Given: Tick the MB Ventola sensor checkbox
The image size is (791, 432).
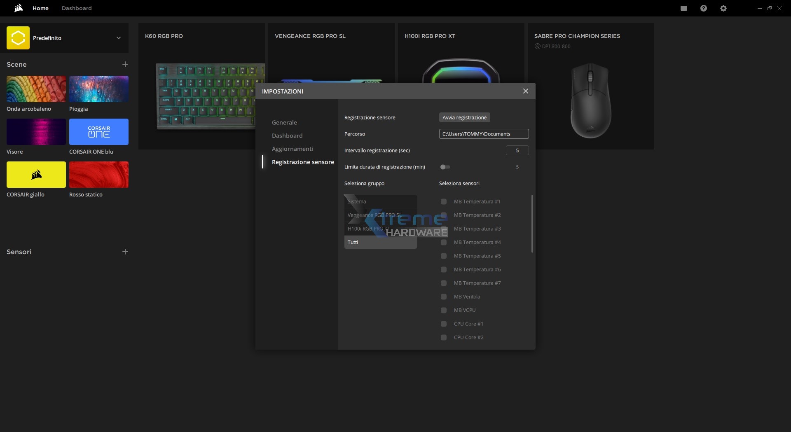Looking at the screenshot, I should click(x=444, y=297).
